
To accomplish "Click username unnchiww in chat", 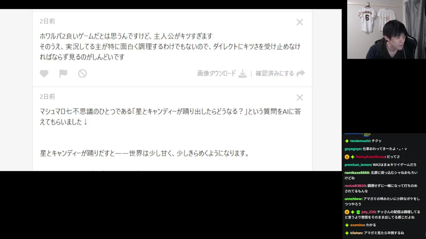I will tap(353, 199).
